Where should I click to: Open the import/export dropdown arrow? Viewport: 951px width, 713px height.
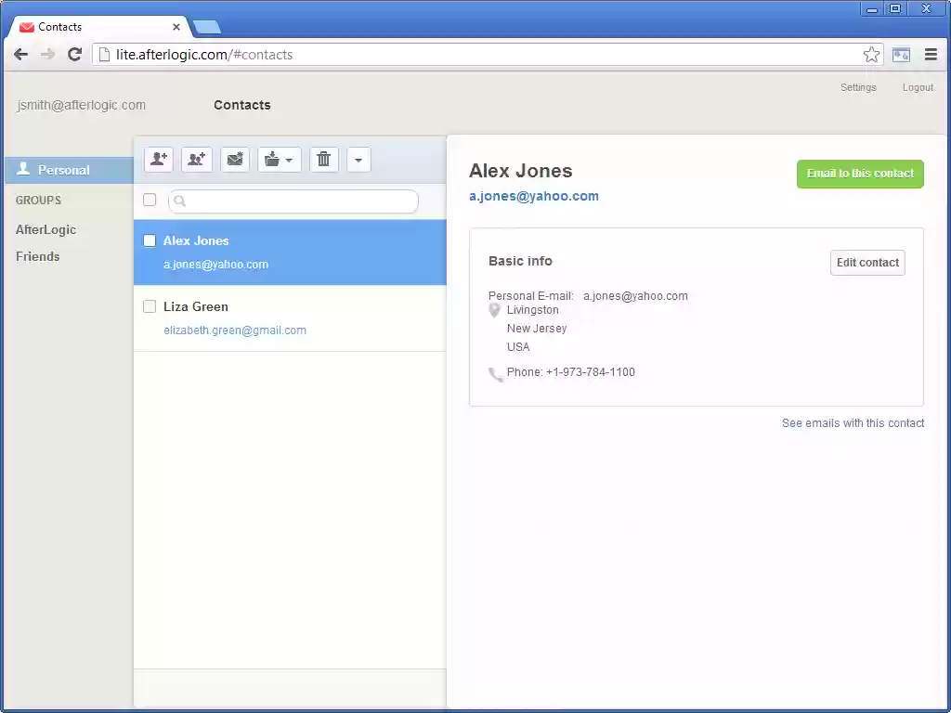[x=289, y=159]
